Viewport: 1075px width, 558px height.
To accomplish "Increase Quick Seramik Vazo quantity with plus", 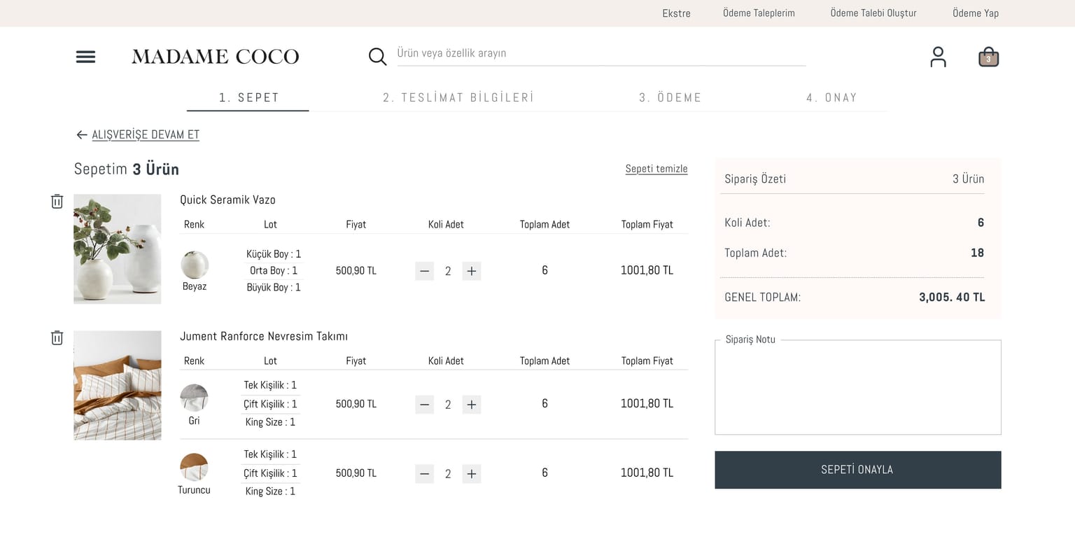I will (471, 270).
